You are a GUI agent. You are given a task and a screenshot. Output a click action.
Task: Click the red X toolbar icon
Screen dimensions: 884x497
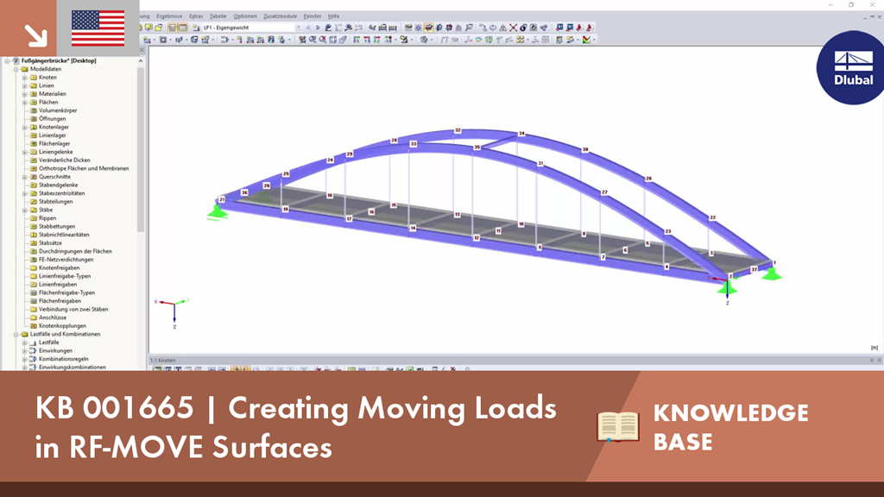tap(514, 27)
